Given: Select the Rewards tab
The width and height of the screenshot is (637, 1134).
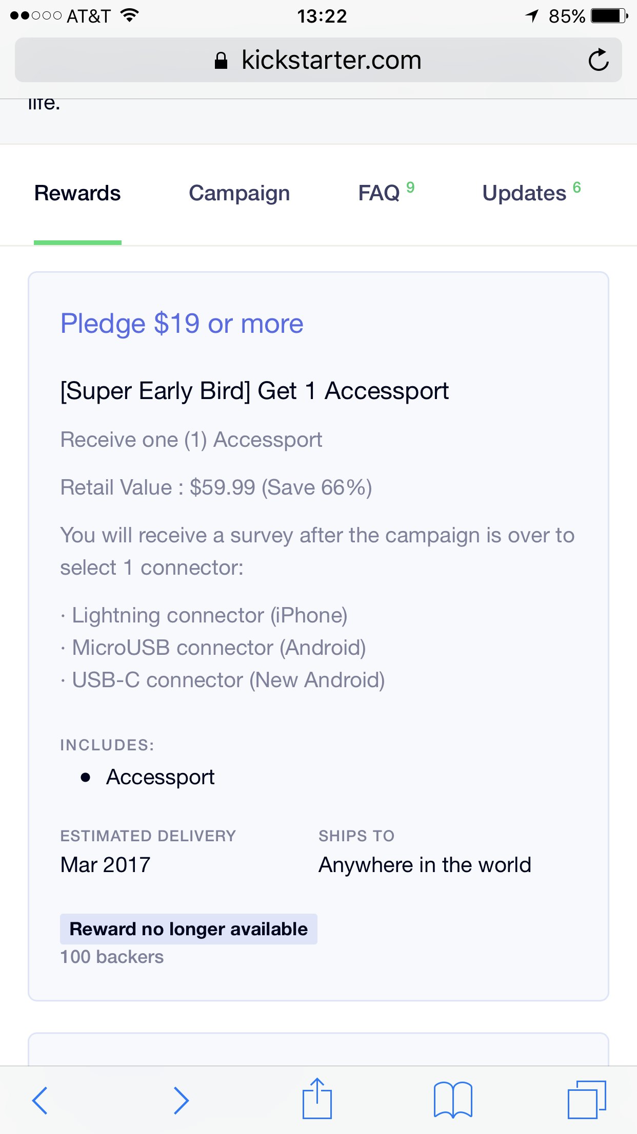Looking at the screenshot, I should (77, 194).
